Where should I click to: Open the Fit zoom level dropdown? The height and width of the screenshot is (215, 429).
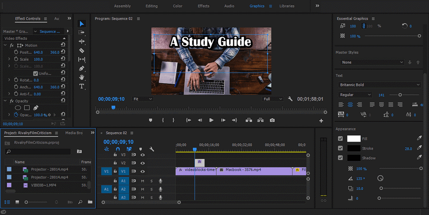142,99
